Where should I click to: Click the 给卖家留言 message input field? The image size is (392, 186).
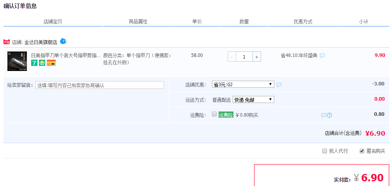100,85
